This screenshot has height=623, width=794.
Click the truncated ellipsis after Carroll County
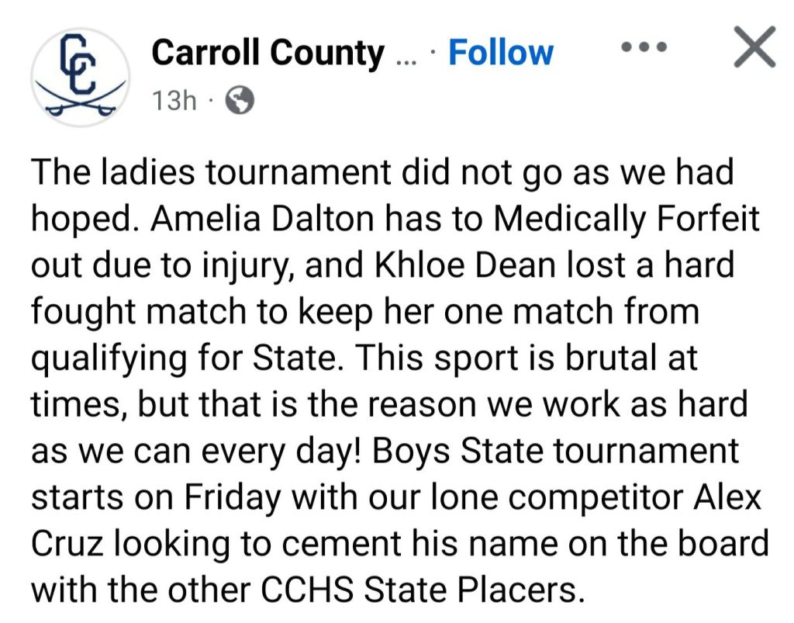tap(406, 56)
